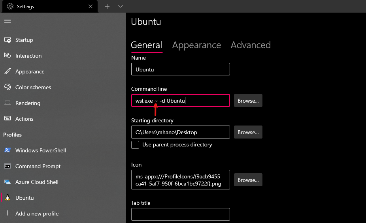This screenshot has height=223, width=366.
Task: Click the Interaction cursor icon
Action: click(8, 56)
